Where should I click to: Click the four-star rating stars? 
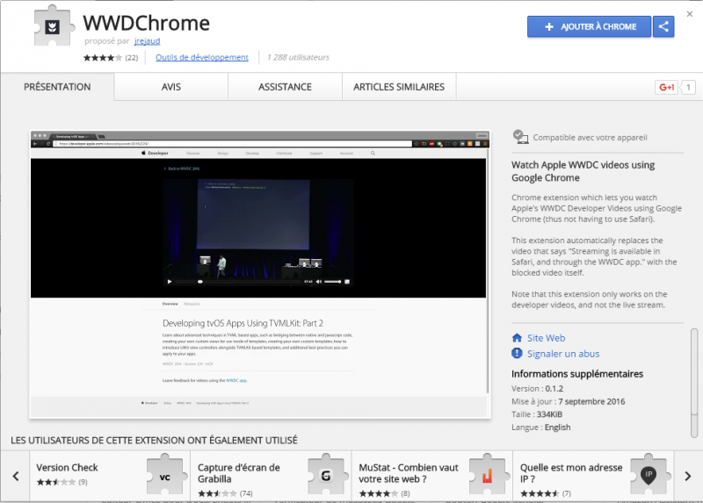[x=102, y=57]
